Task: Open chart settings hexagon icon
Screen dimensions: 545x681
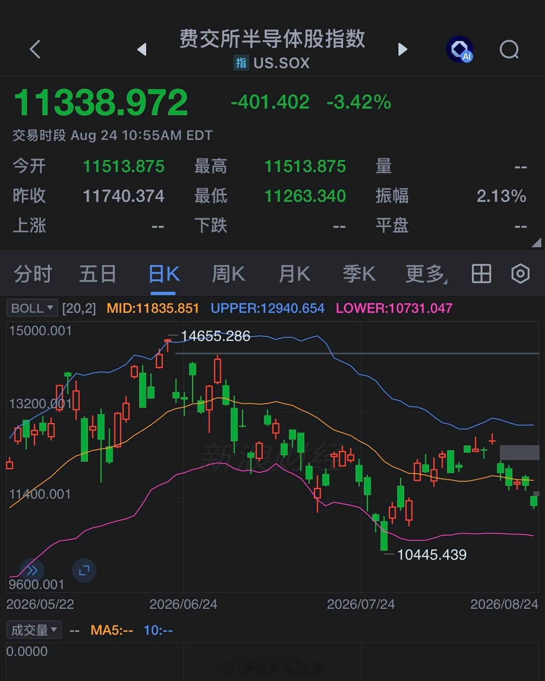Action: coord(520,274)
